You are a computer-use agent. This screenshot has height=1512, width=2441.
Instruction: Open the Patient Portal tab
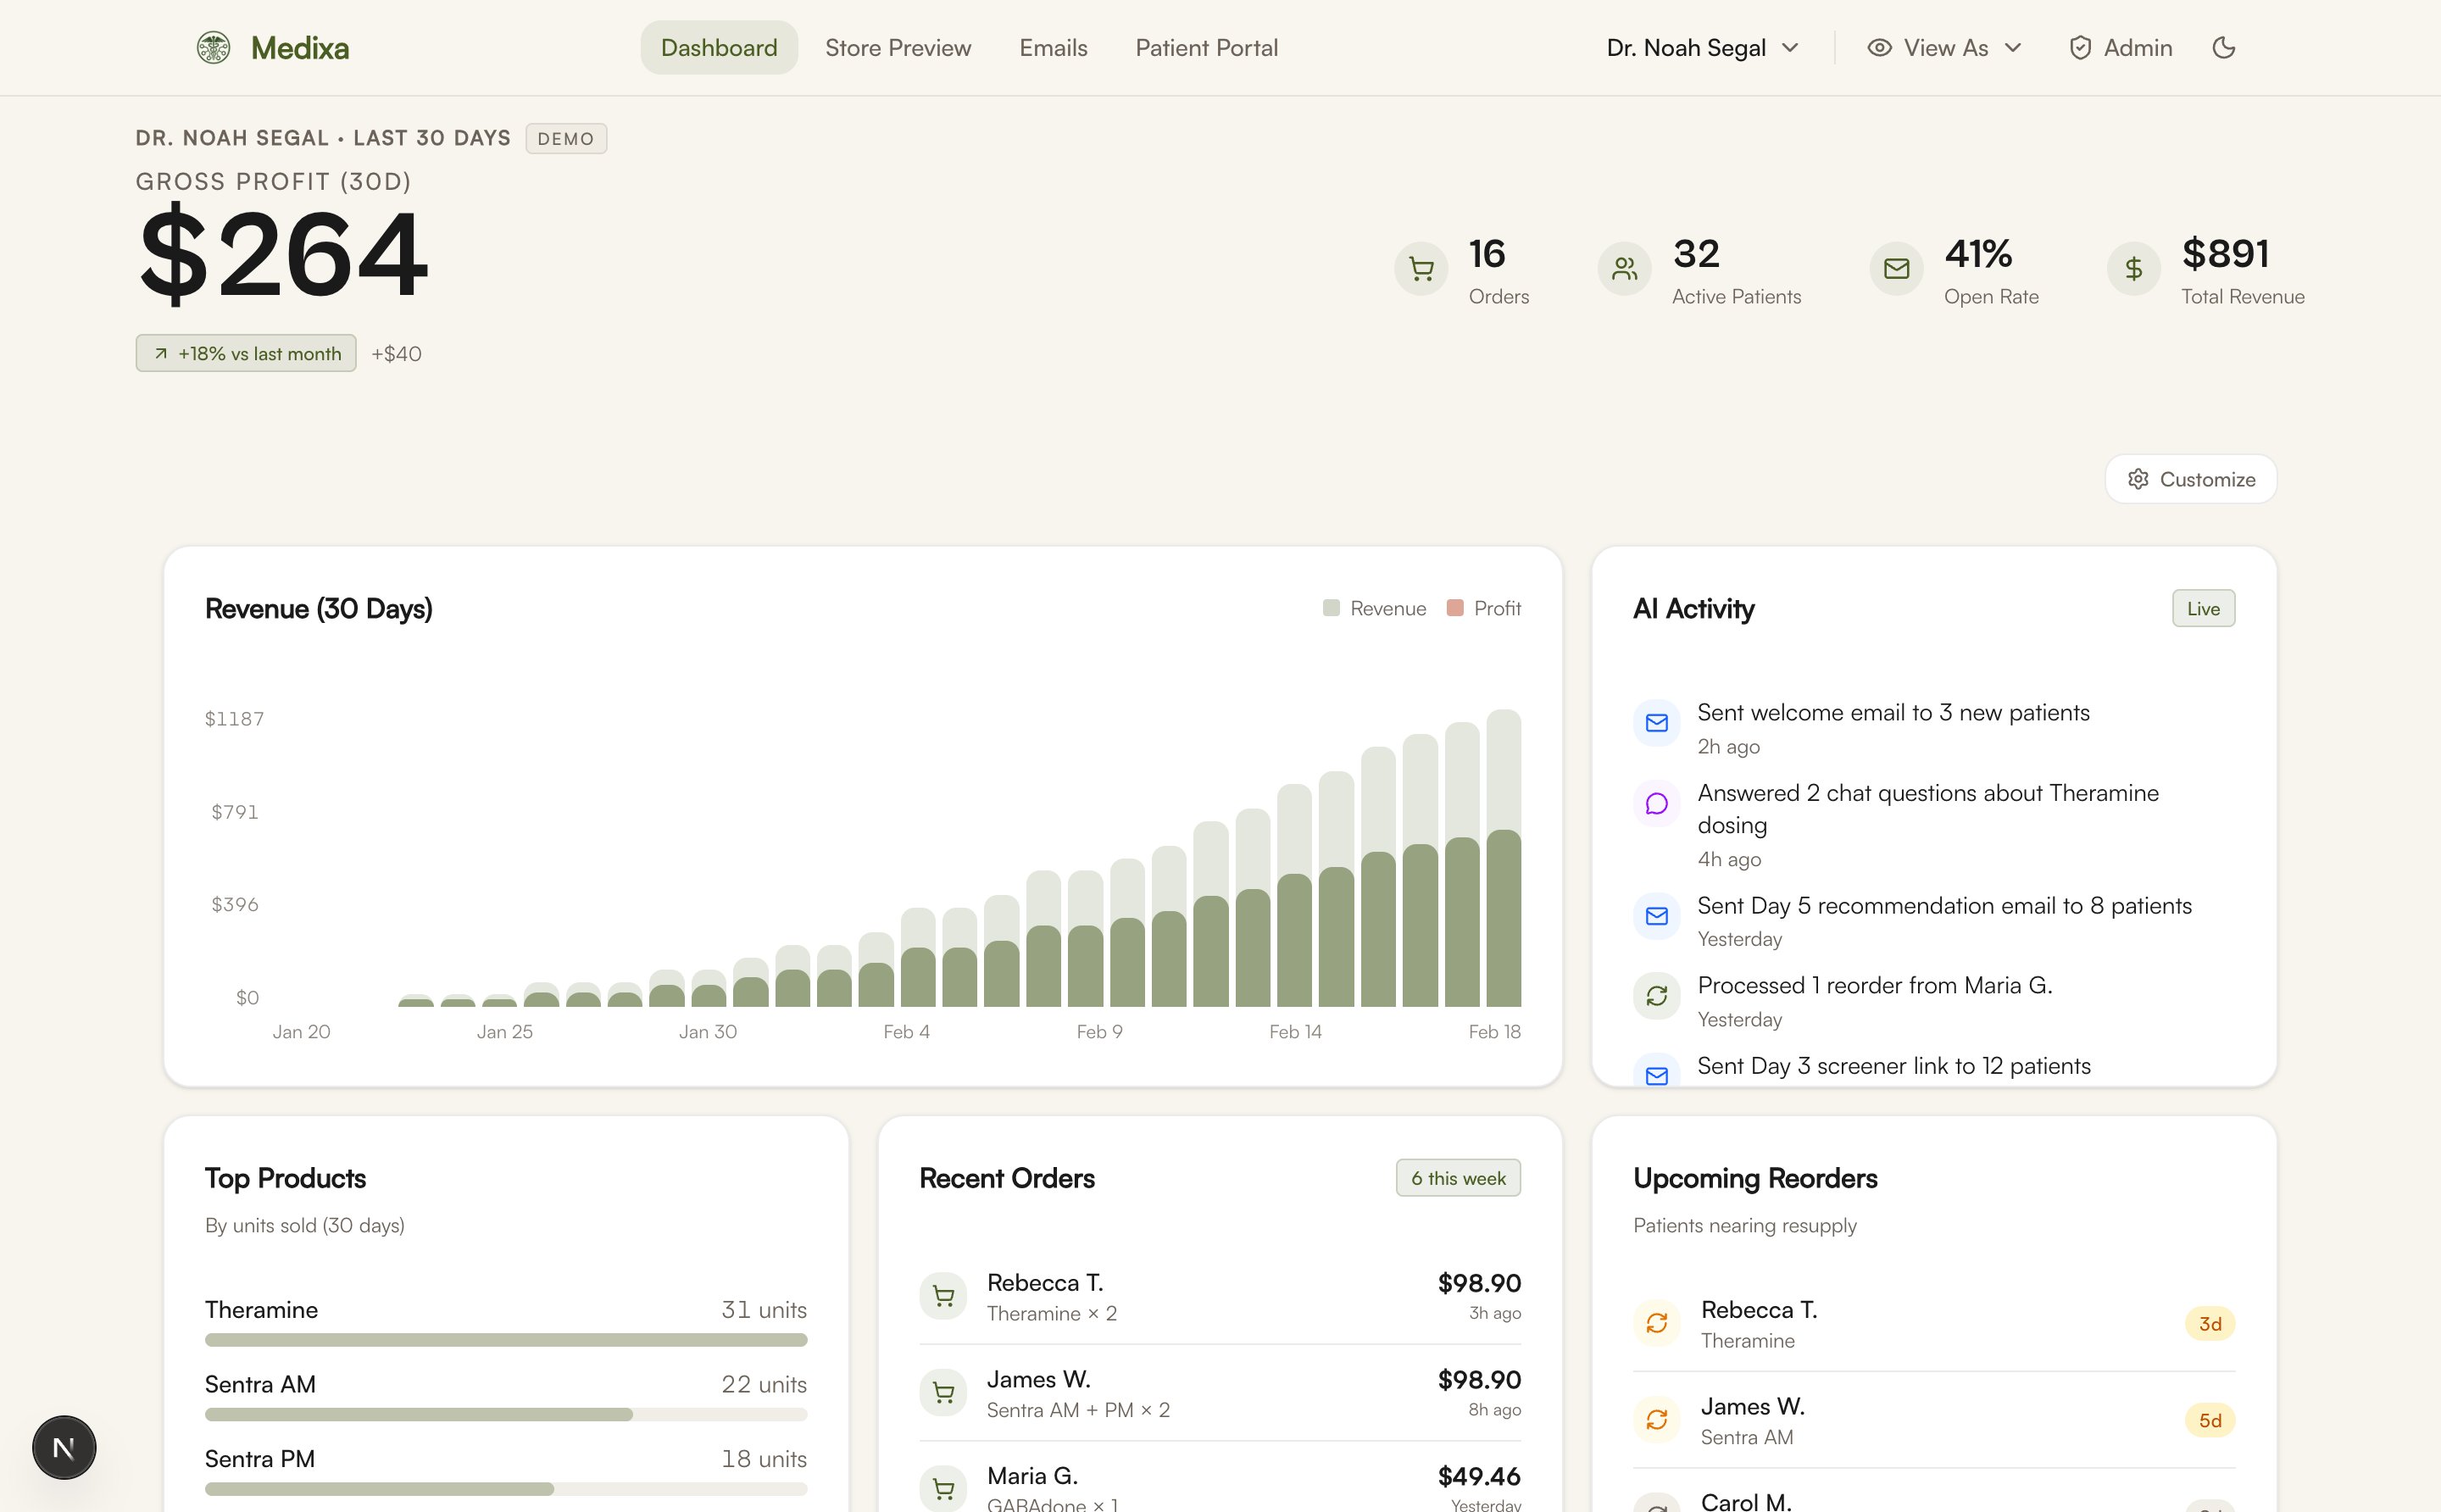[x=1206, y=47]
